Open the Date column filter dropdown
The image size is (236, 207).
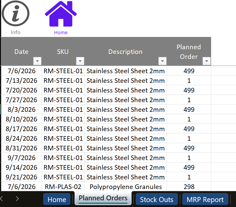37,61
